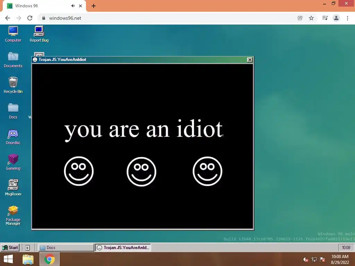
Task: Open the Recycle Bin icon
Action: pyautogui.click(x=13, y=85)
